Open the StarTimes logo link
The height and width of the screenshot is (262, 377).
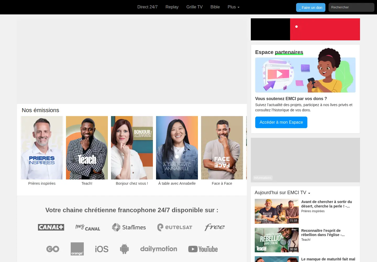[x=129, y=227]
